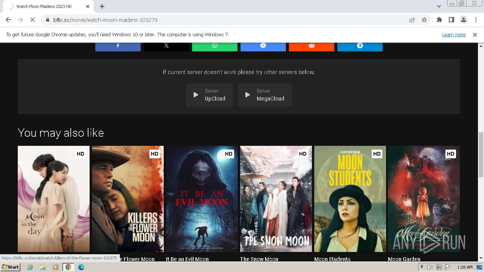Image resolution: width=484 pixels, height=272 pixels.
Task: Dismiss the Chrome update notification bar
Action: pyautogui.click(x=475, y=34)
